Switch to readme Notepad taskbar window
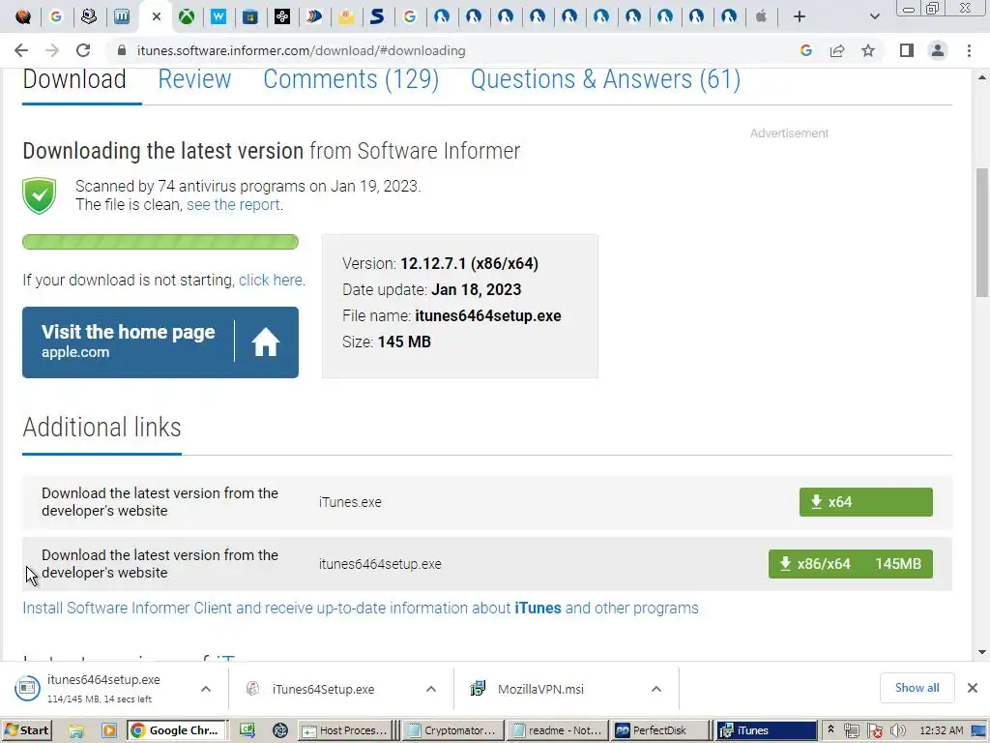 coord(558,730)
